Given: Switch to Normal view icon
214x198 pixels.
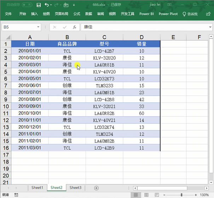Looking at the screenshot, I should pyautogui.click(x=136, y=195).
